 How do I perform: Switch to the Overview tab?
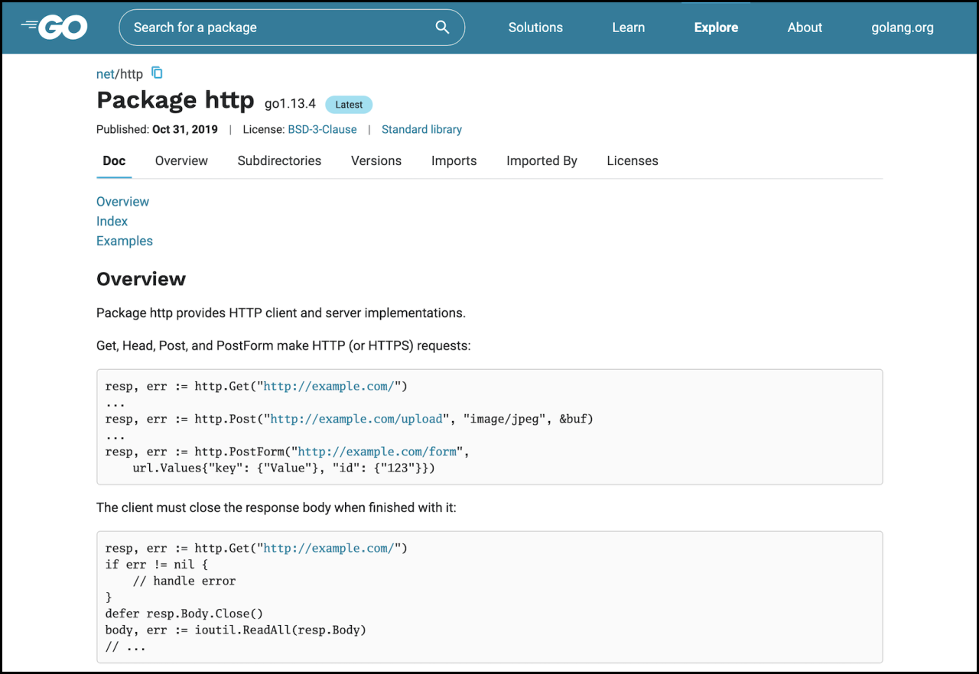click(x=181, y=160)
